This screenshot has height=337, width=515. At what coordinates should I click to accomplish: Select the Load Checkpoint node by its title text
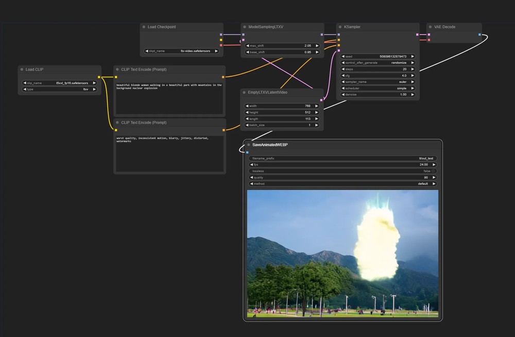(162, 27)
